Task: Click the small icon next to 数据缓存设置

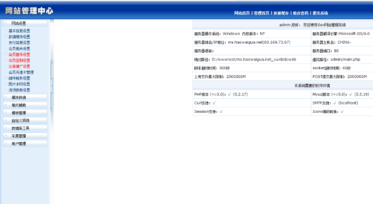Action: pyautogui.click(x=6, y=36)
